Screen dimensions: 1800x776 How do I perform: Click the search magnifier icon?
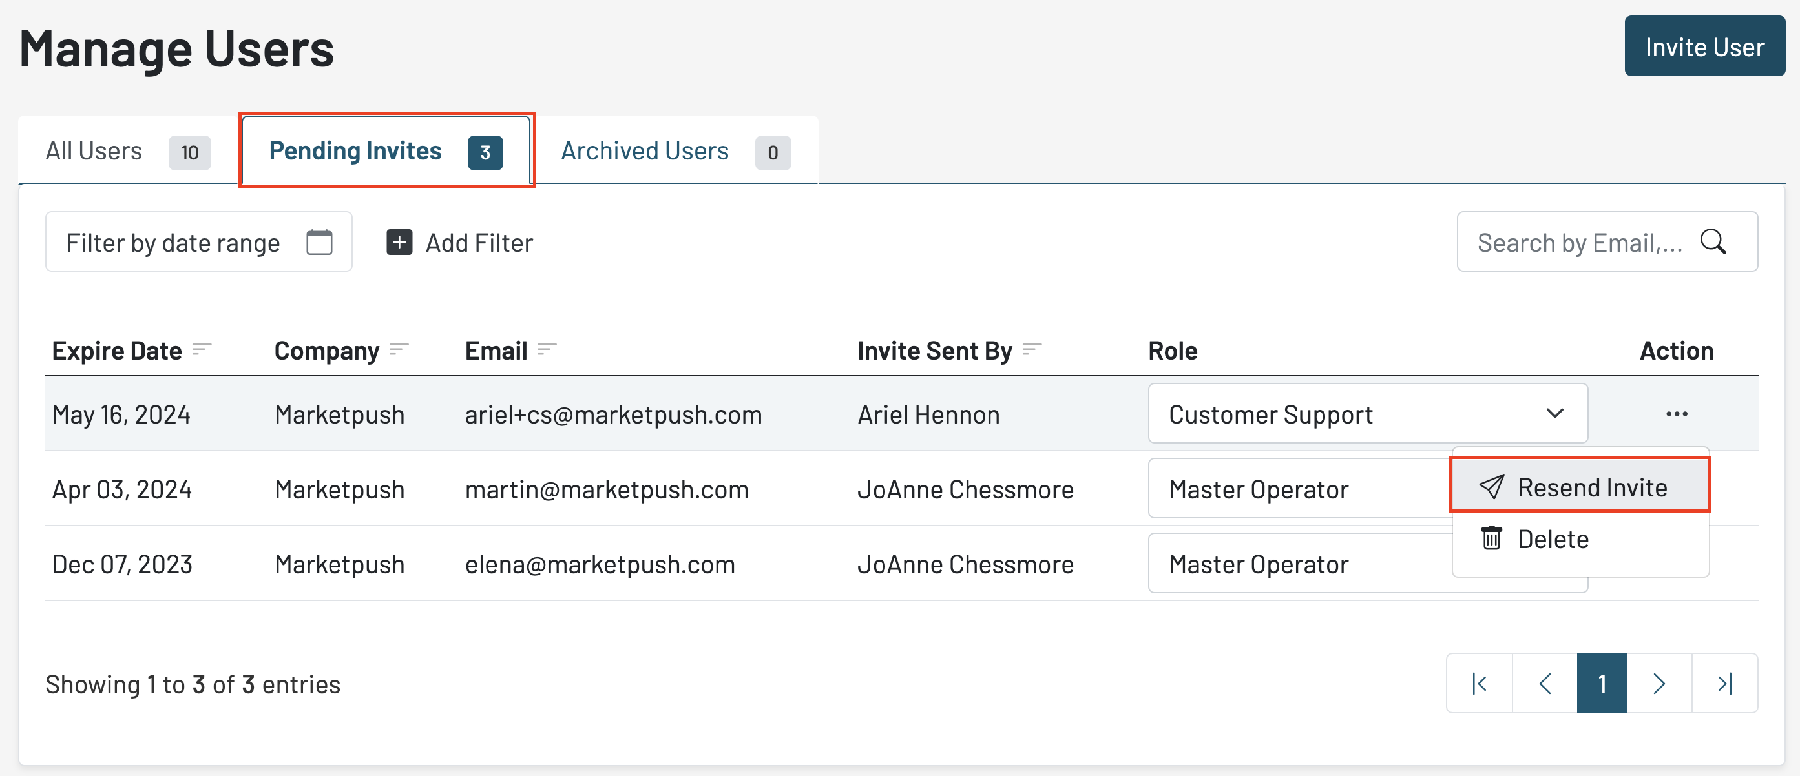pos(1713,241)
